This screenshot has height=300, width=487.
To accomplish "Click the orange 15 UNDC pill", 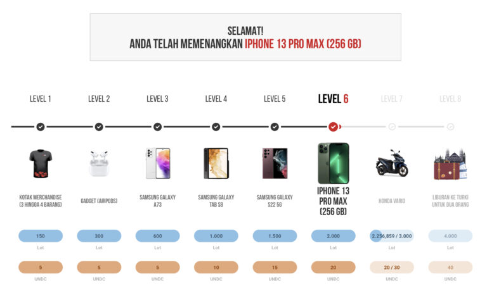I will click(x=275, y=267).
